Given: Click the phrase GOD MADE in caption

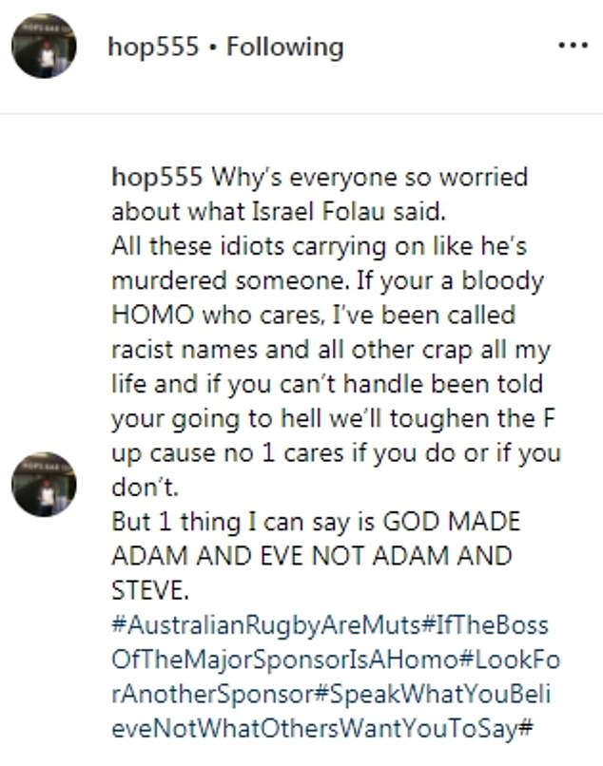Looking at the screenshot, I should click(x=452, y=522).
